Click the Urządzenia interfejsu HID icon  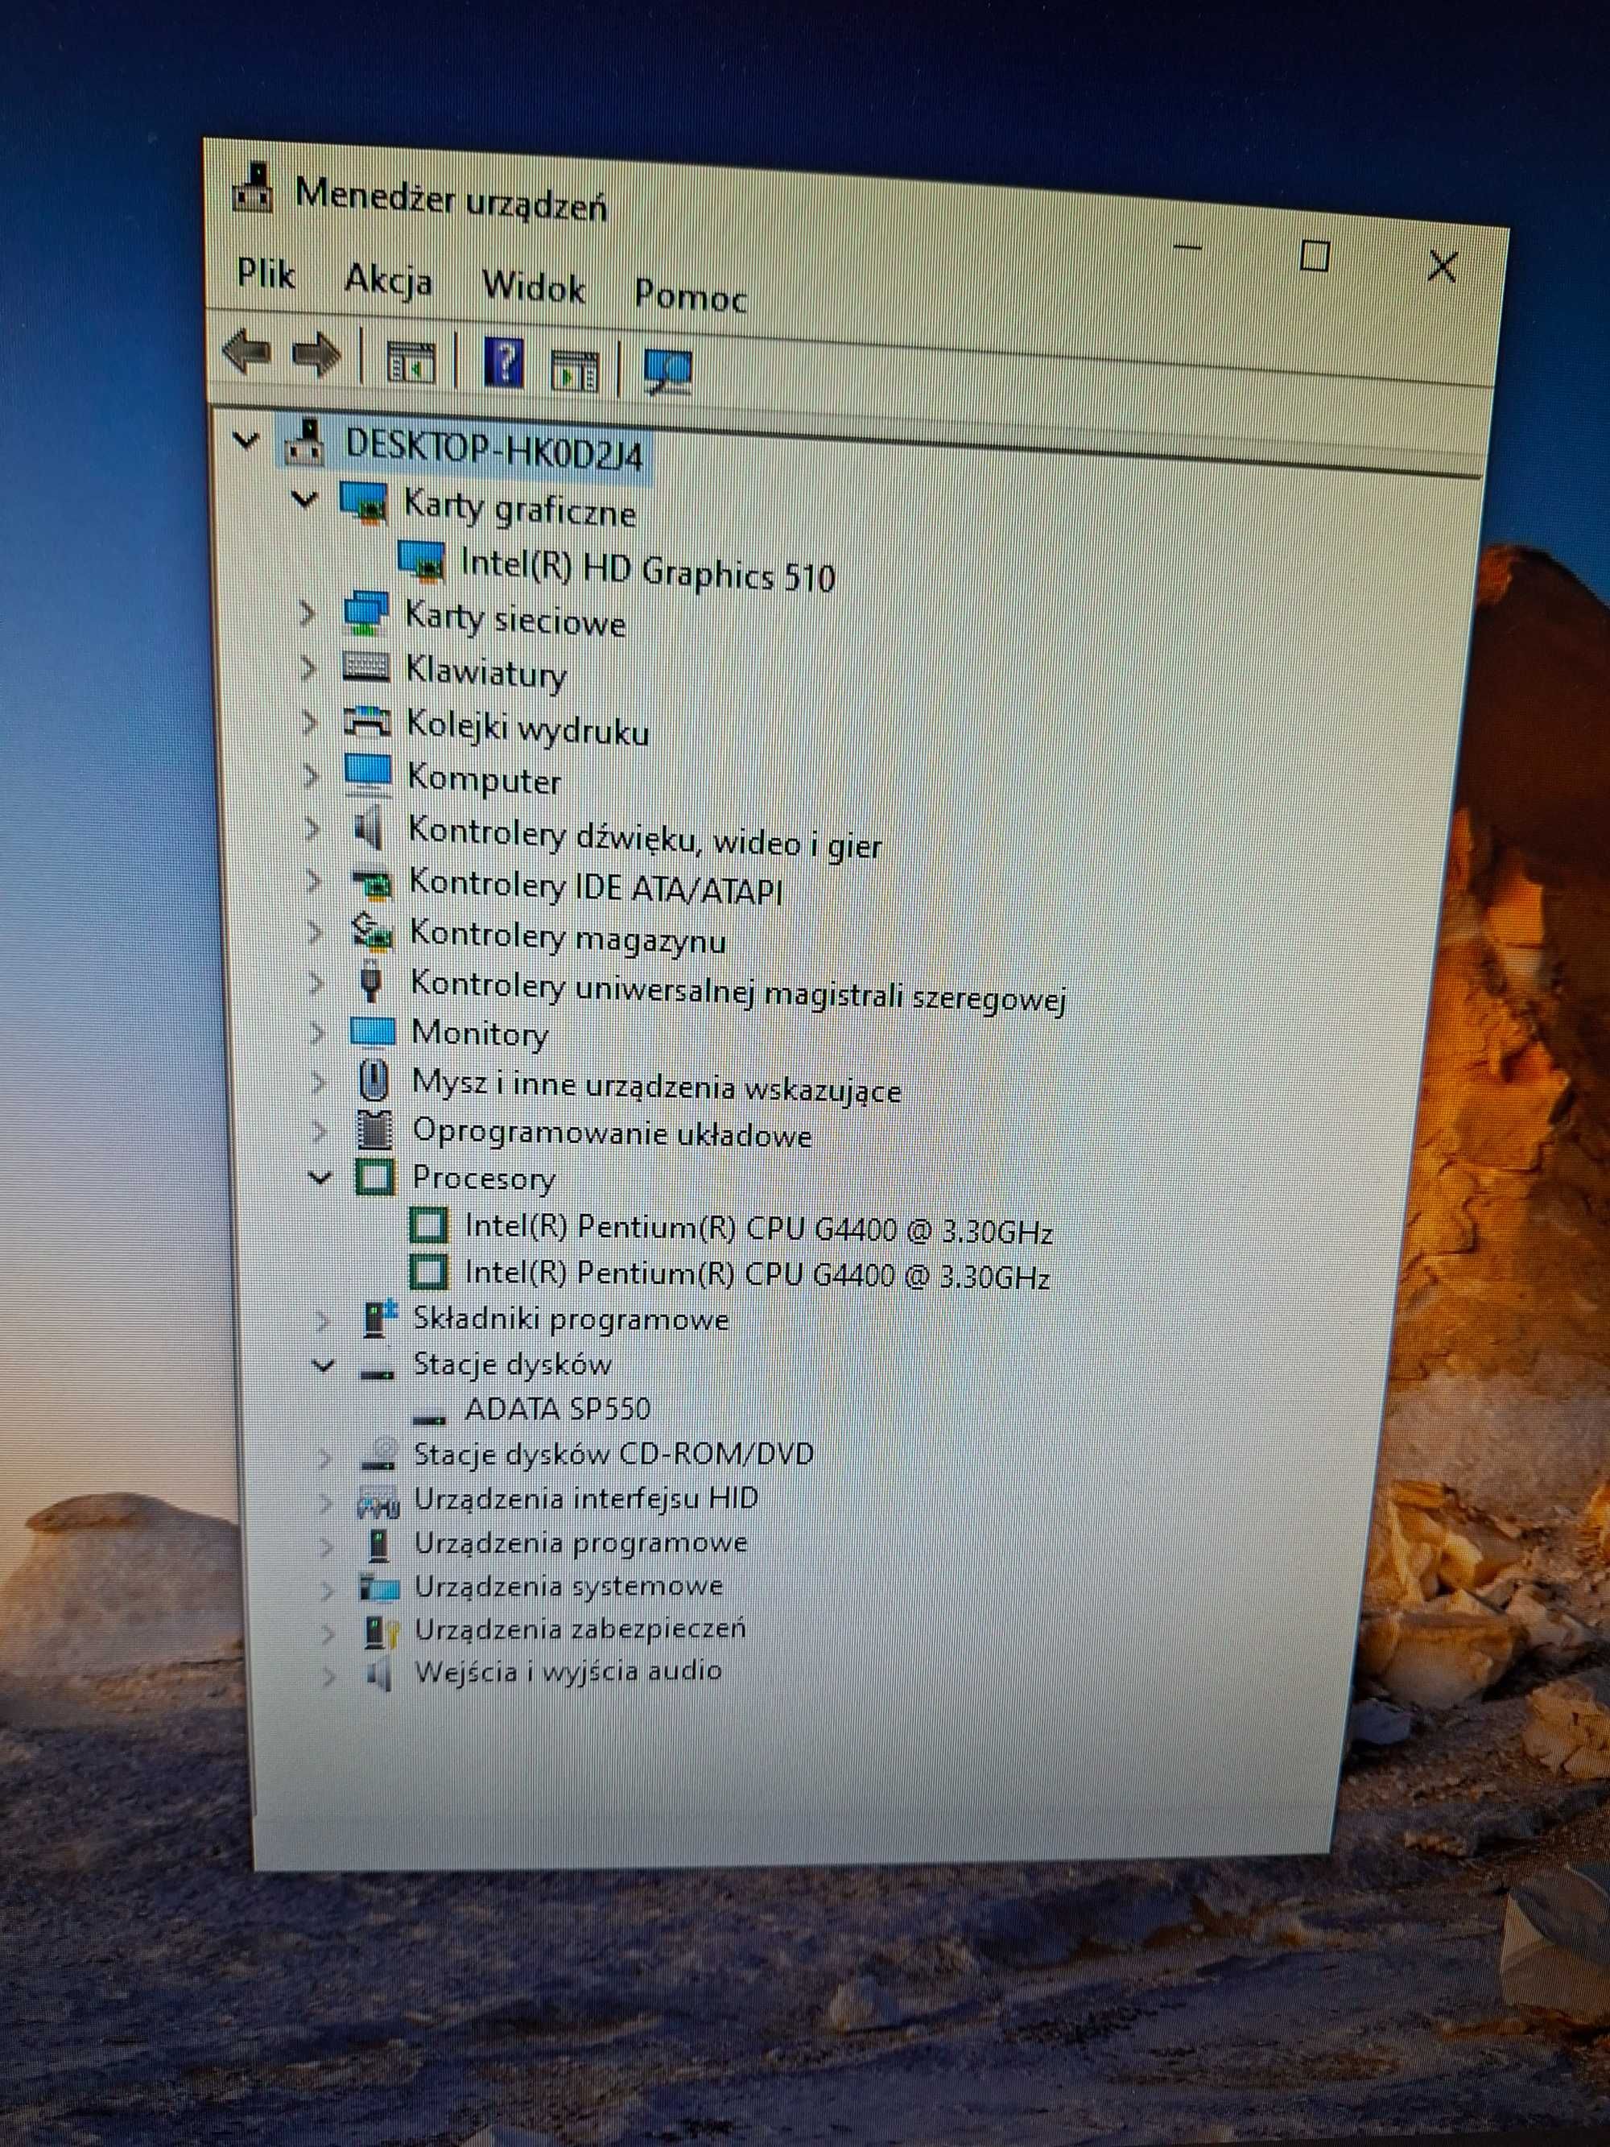(378, 1501)
